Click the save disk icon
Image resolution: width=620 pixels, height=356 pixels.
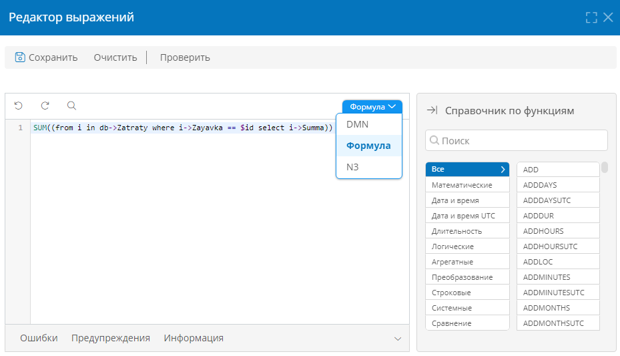coord(20,57)
